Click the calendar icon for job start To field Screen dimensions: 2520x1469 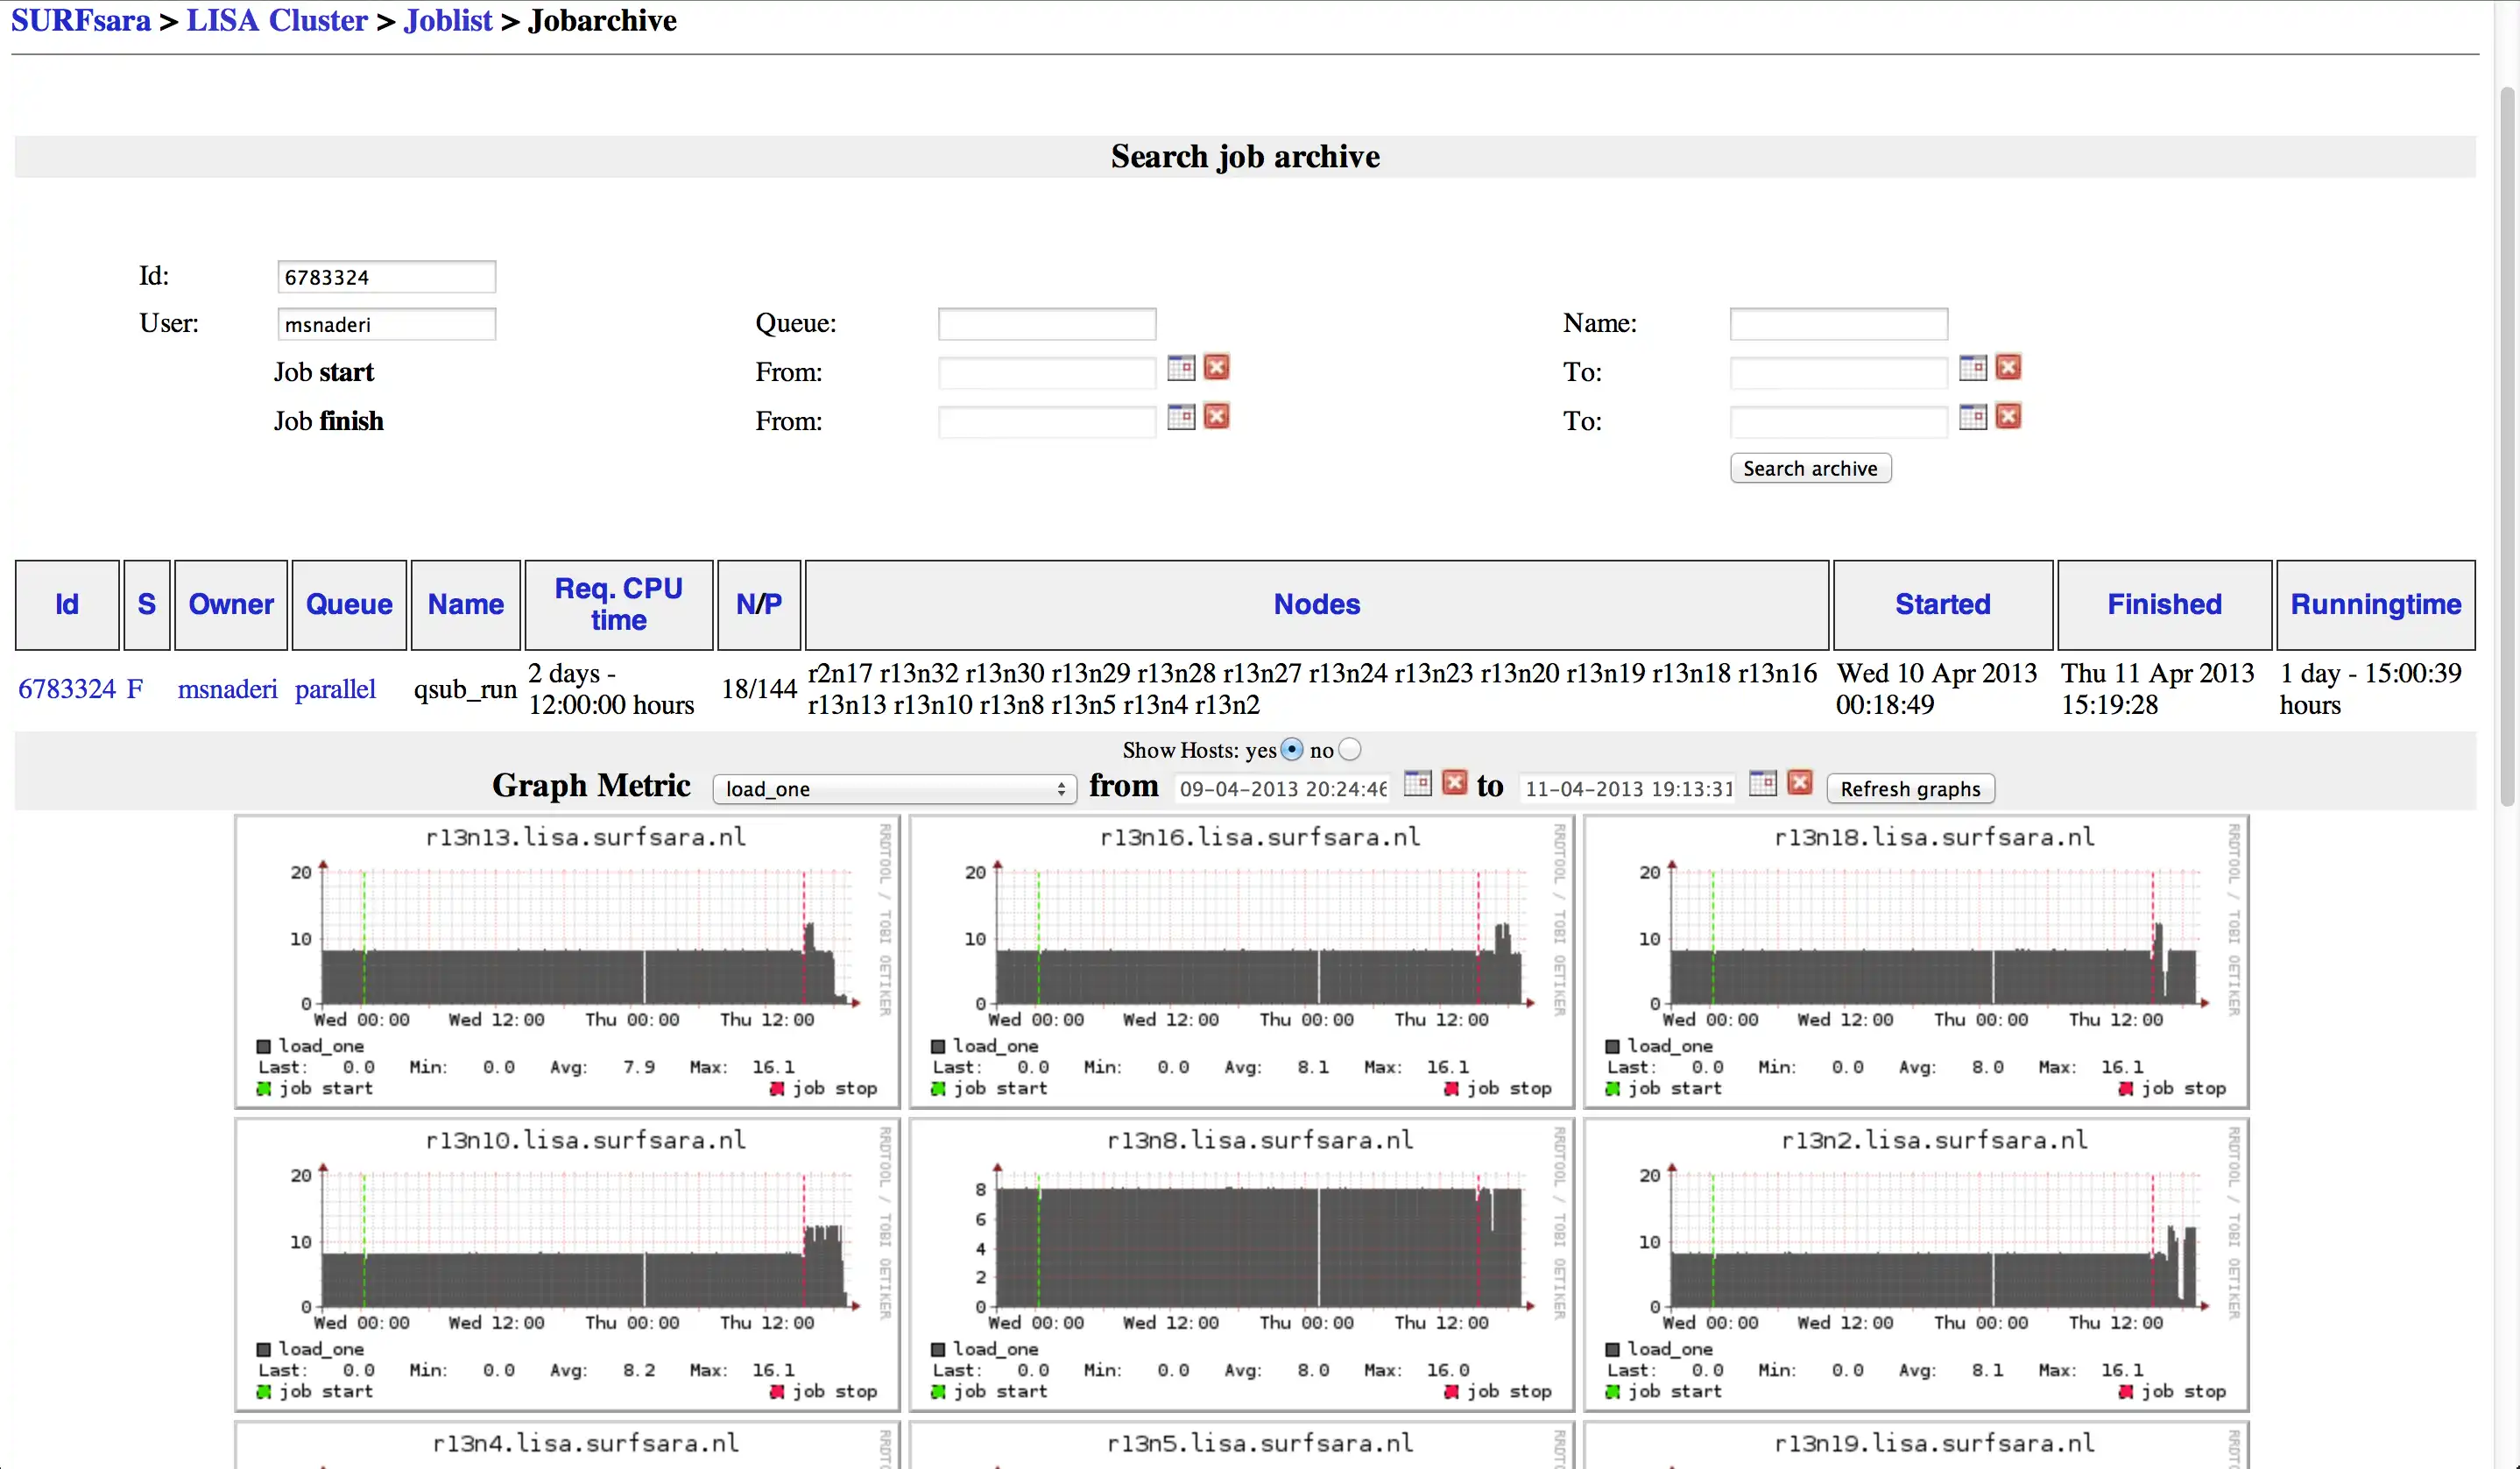[1973, 367]
